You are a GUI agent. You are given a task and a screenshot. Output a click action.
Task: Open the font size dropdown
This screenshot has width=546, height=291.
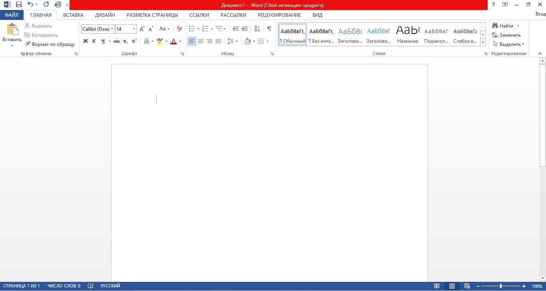(x=134, y=29)
